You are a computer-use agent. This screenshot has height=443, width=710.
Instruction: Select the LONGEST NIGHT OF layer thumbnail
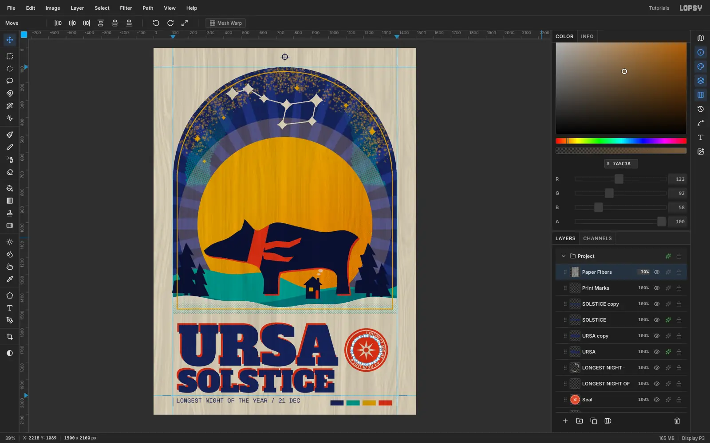coord(575,384)
